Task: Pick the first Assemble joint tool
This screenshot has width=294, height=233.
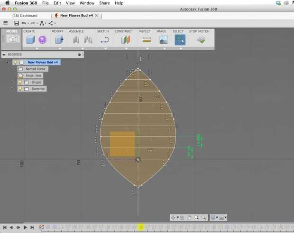Action: click(x=76, y=40)
